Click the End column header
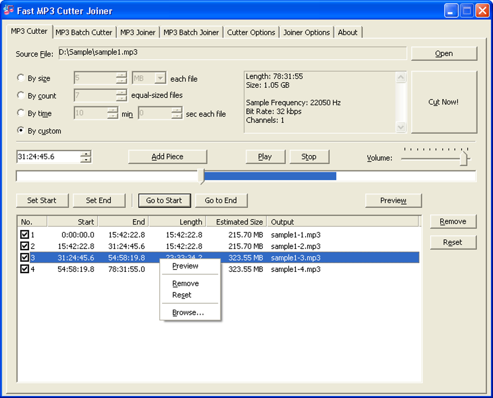 124,222
